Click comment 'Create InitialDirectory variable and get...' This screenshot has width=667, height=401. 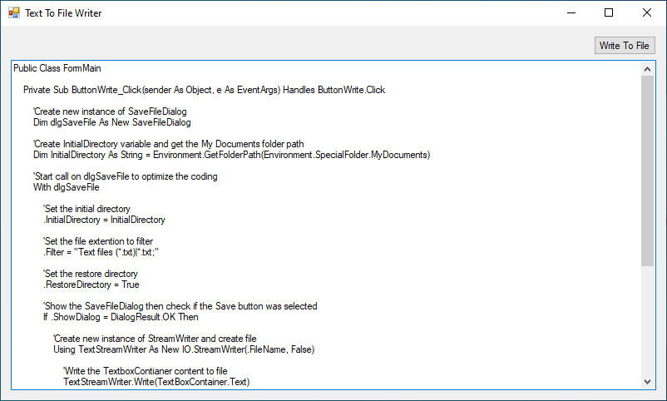click(x=169, y=144)
